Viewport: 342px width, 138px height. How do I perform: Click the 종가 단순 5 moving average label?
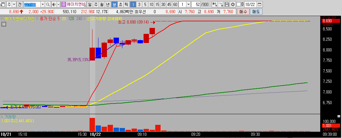click(x=50, y=19)
